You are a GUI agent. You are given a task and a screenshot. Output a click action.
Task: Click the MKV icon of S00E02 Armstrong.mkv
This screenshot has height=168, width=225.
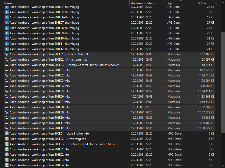coord(7,60)
